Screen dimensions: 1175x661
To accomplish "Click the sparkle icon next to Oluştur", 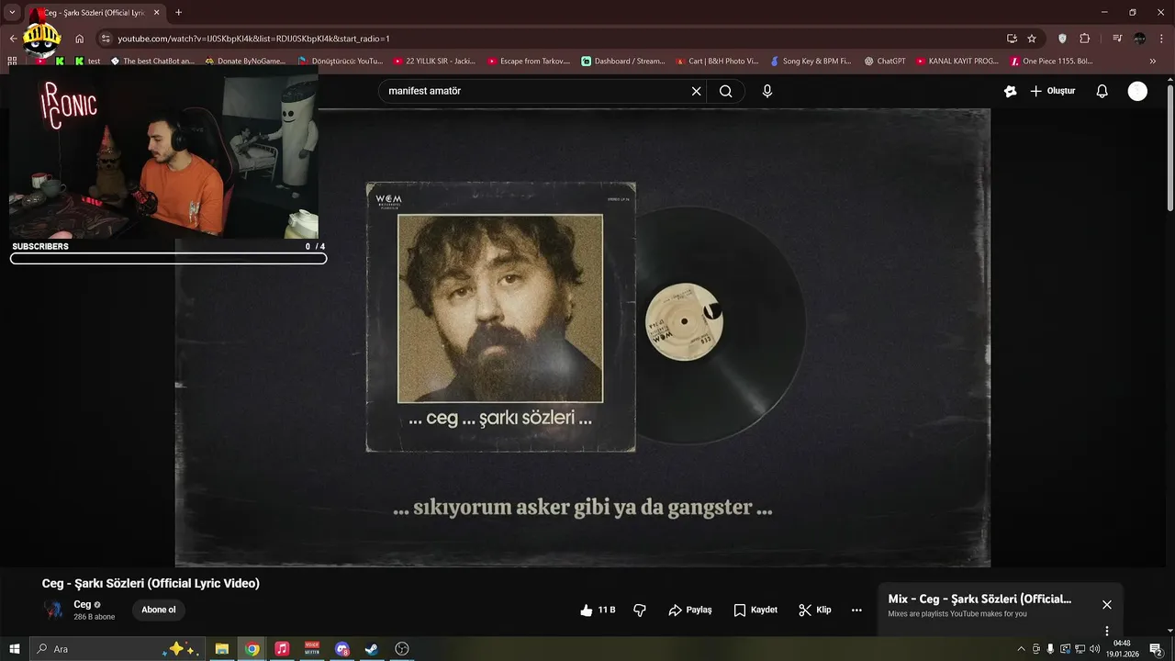I will [x=1011, y=91].
